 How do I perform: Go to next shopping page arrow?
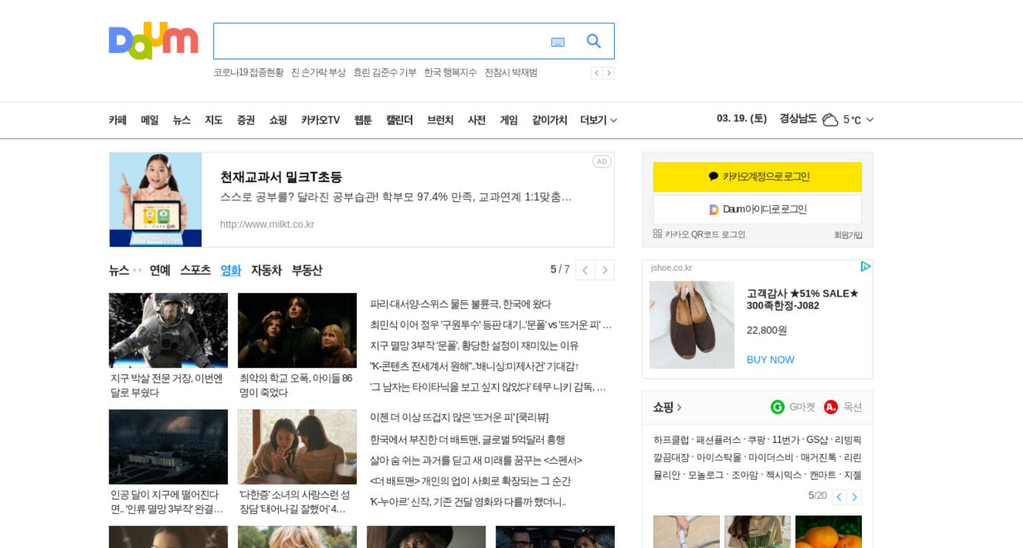(854, 497)
